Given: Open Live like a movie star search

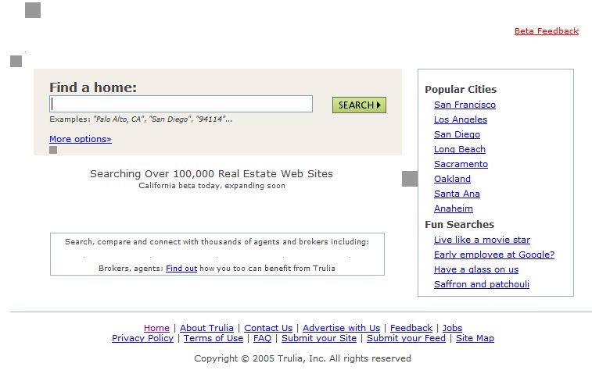Looking at the screenshot, I should [x=483, y=240].
